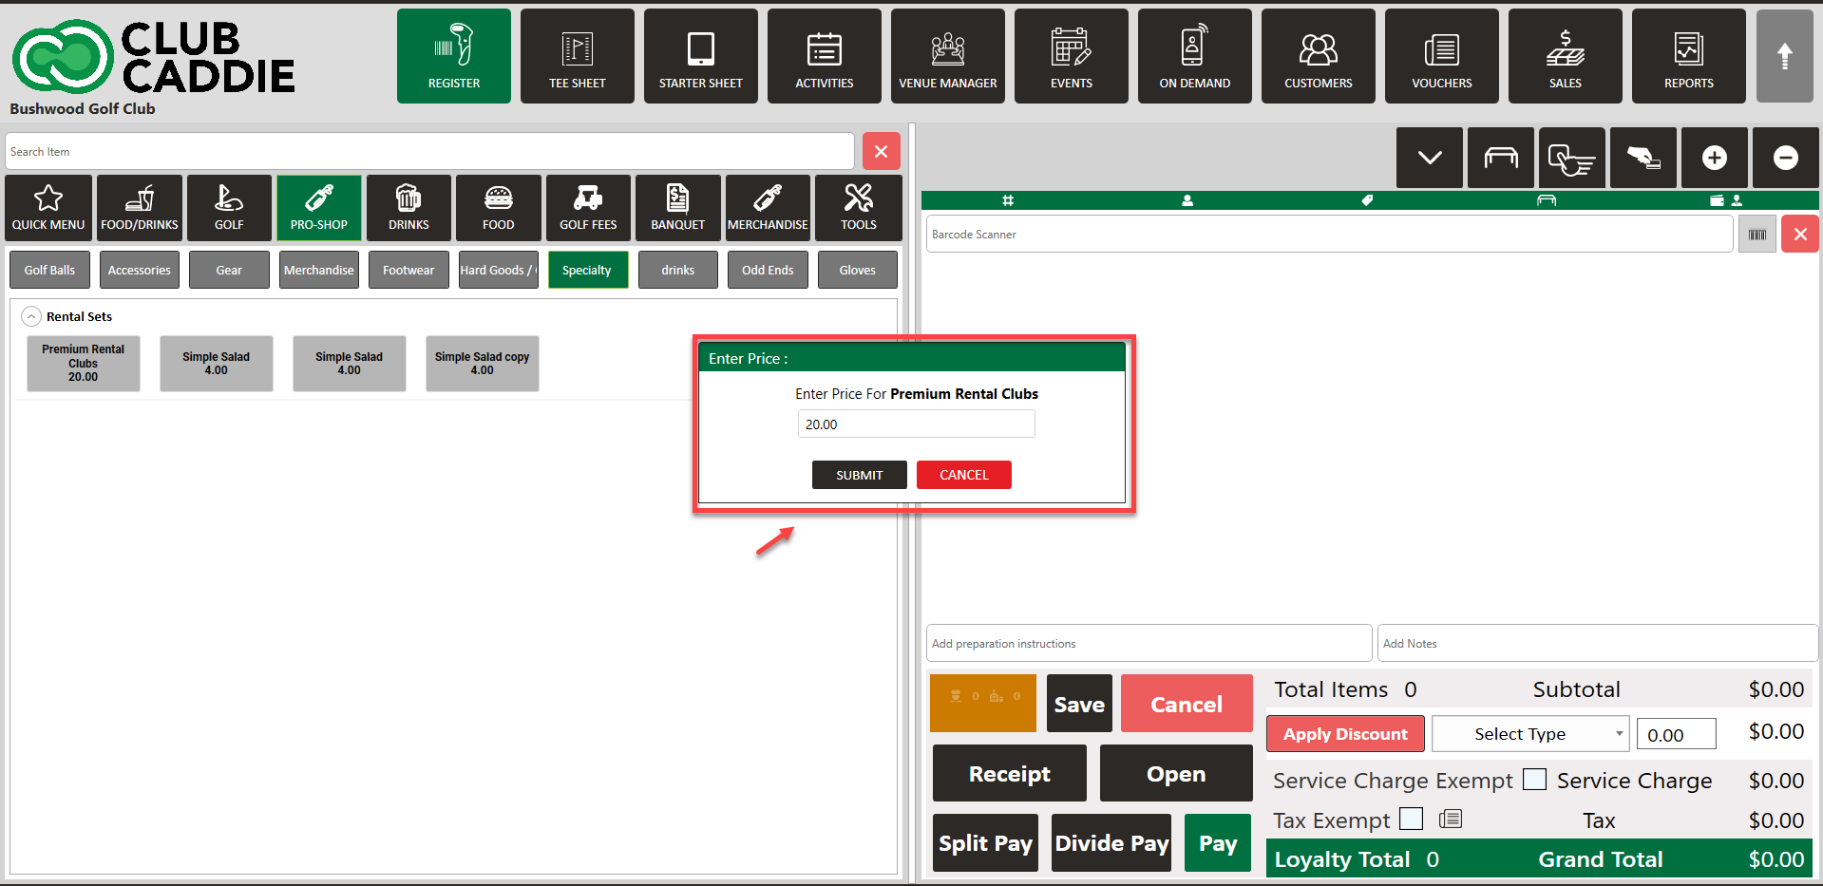This screenshot has height=886, width=1823.
Task: Collapse the Rental Sets section
Action: (x=31, y=316)
